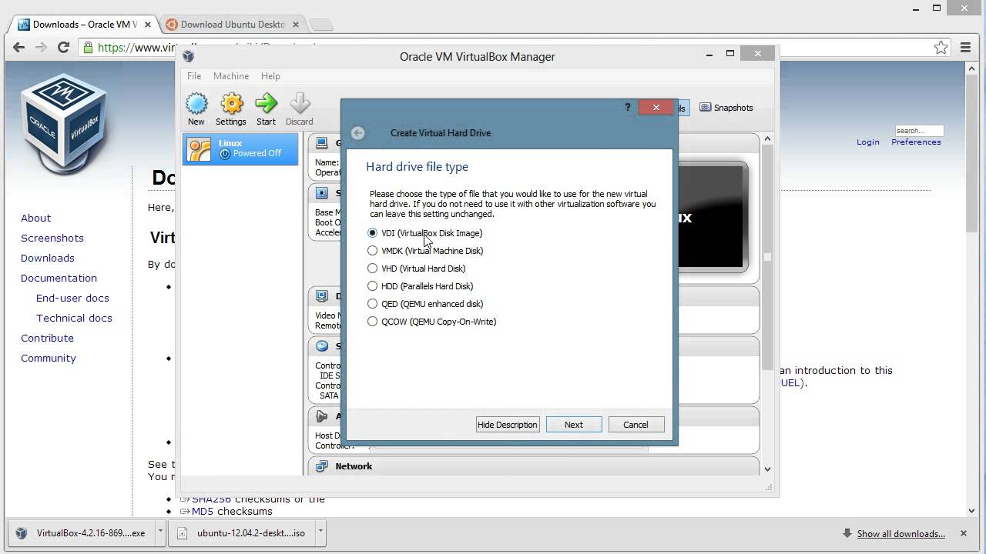Open the Documentation sidebar link
This screenshot has height=554, width=986.
pyautogui.click(x=59, y=278)
